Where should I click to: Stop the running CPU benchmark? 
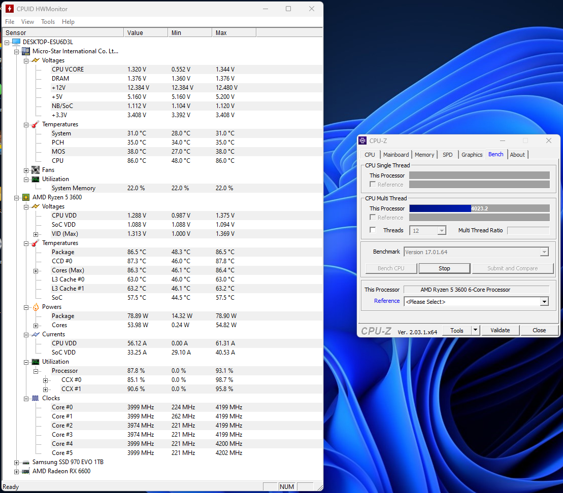(444, 268)
